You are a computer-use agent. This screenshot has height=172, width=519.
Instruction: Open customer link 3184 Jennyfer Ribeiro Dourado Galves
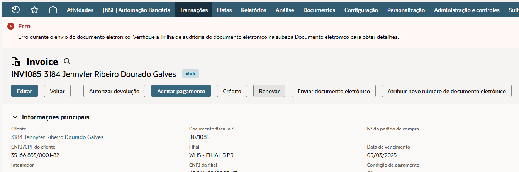pyautogui.click(x=57, y=137)
